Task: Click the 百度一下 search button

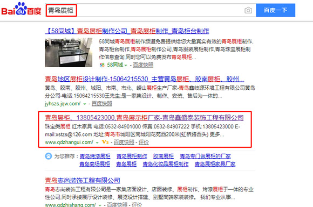Action: point(275,10)
